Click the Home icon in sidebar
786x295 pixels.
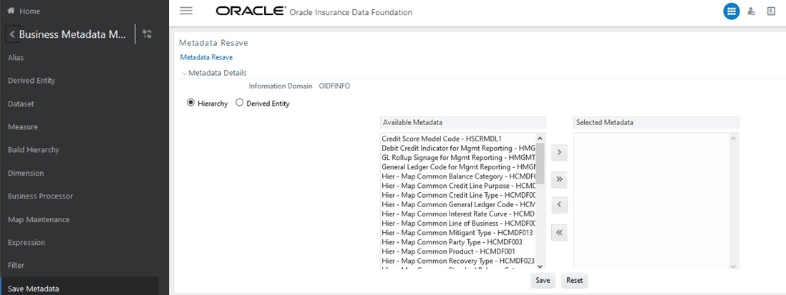pyautogui.click(x=11, y=11)
